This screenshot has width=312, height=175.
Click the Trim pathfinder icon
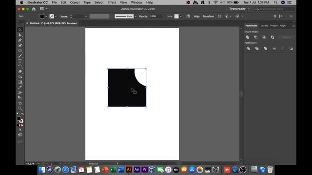tap(257, 49)
